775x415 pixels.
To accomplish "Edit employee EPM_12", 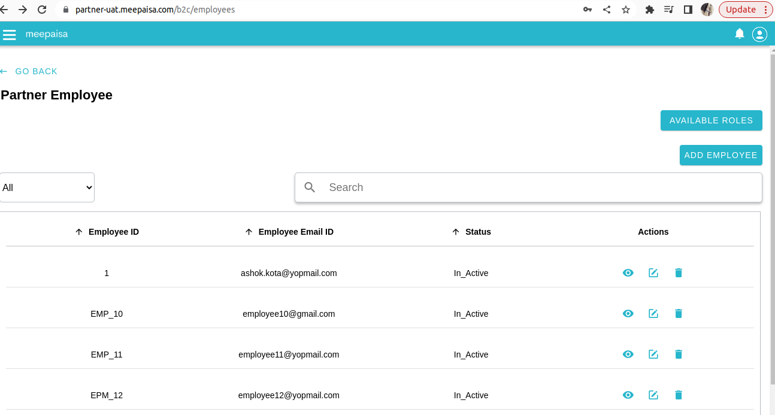I will tap(653, 395).
